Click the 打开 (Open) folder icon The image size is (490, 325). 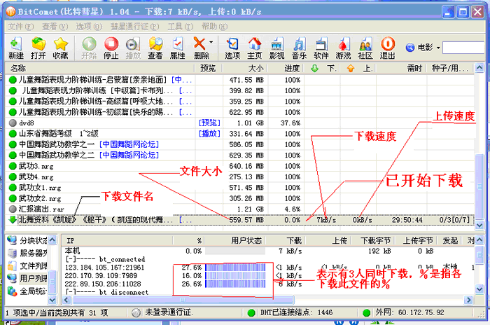point(38,48)
